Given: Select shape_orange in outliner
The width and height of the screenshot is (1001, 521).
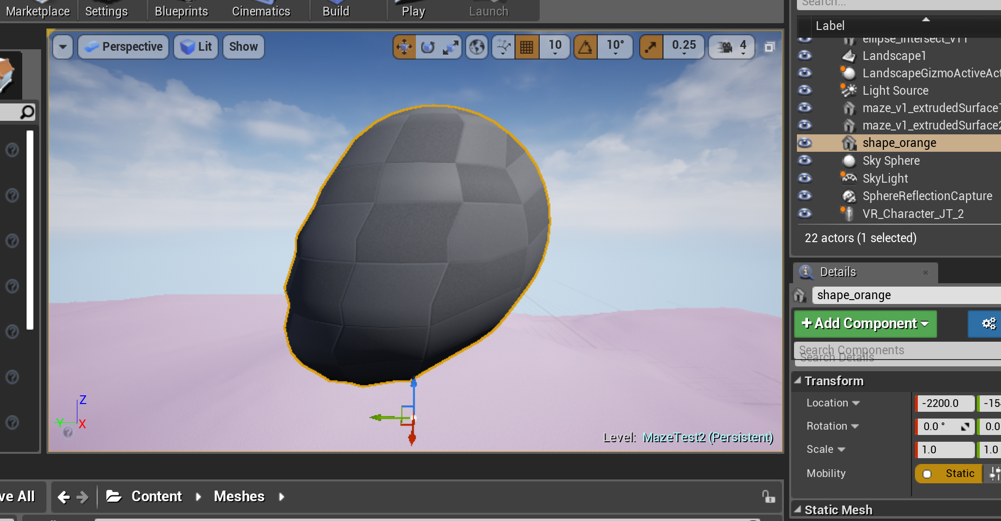Looking at the screenshot, I should coord(899,143).
